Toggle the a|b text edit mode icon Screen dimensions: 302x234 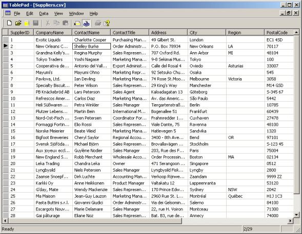point(86,24)
